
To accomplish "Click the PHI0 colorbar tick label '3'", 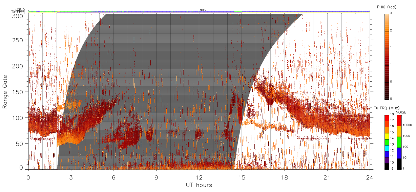I will (x=391, y=14).
